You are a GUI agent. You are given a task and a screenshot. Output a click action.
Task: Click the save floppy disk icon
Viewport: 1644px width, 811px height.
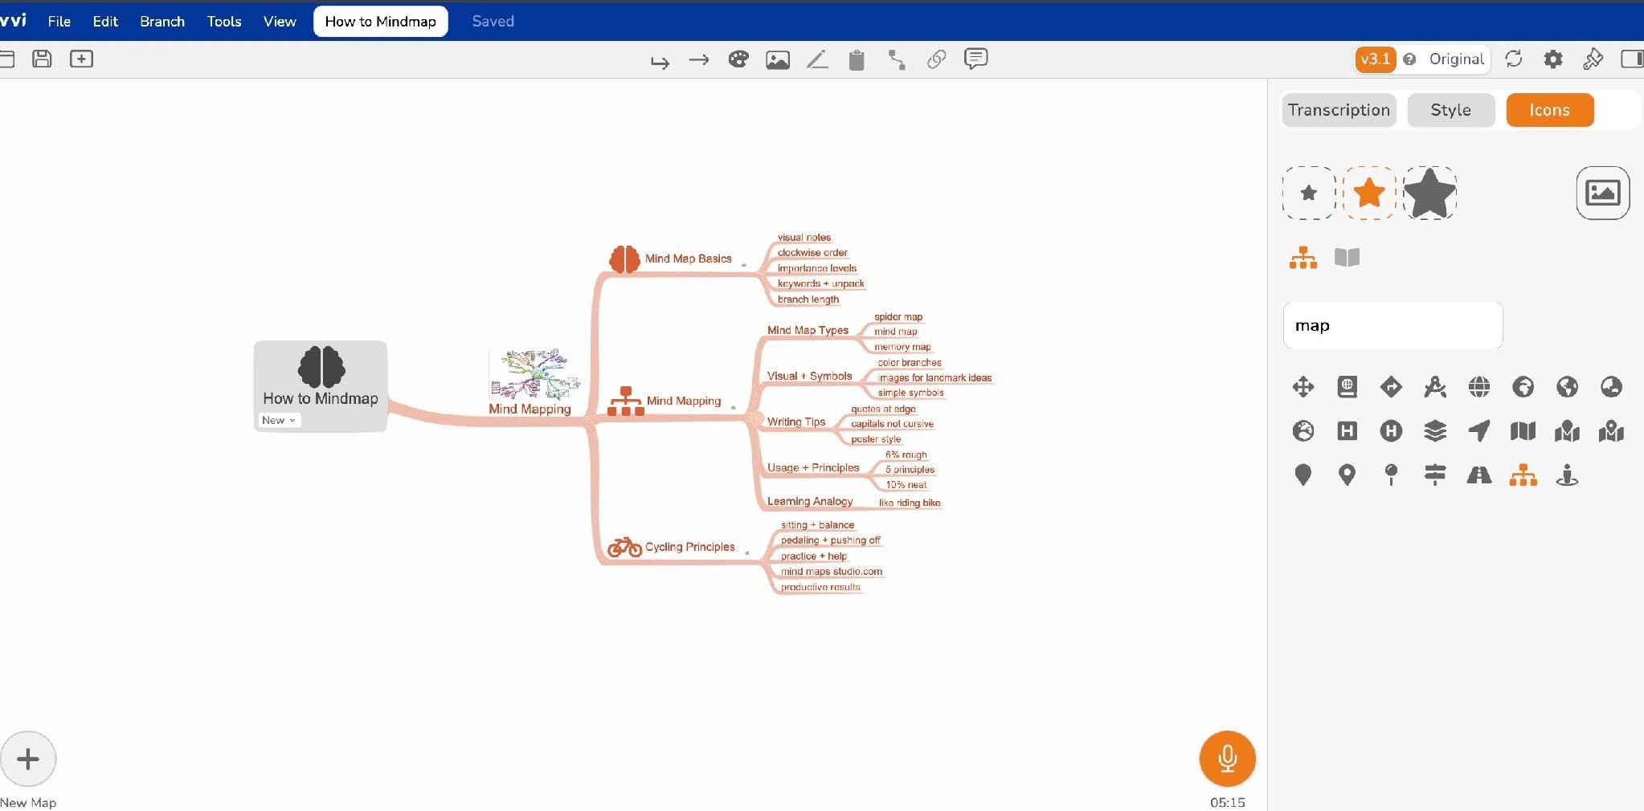42,59
